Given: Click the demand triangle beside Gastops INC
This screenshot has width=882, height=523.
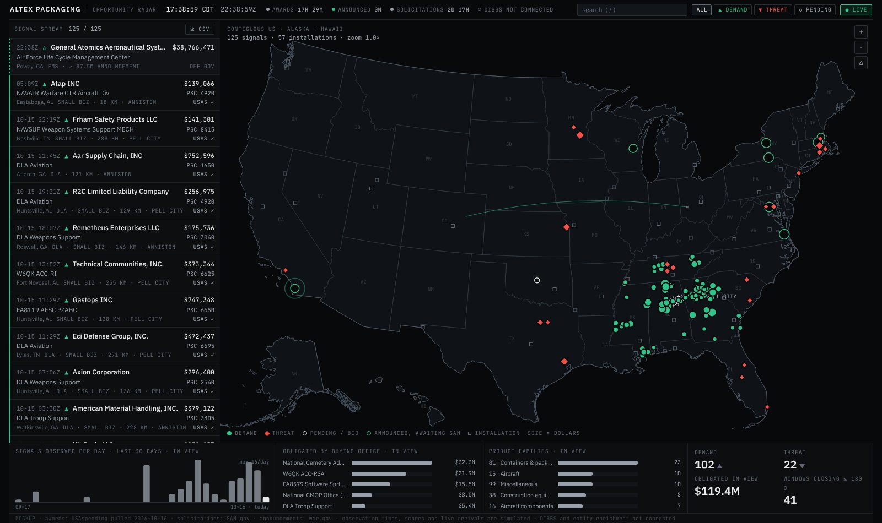Looking at the screenshot, I should (67, 301).
